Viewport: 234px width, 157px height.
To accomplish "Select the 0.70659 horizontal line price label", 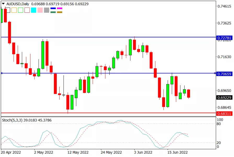I will [x=224, y=74].
